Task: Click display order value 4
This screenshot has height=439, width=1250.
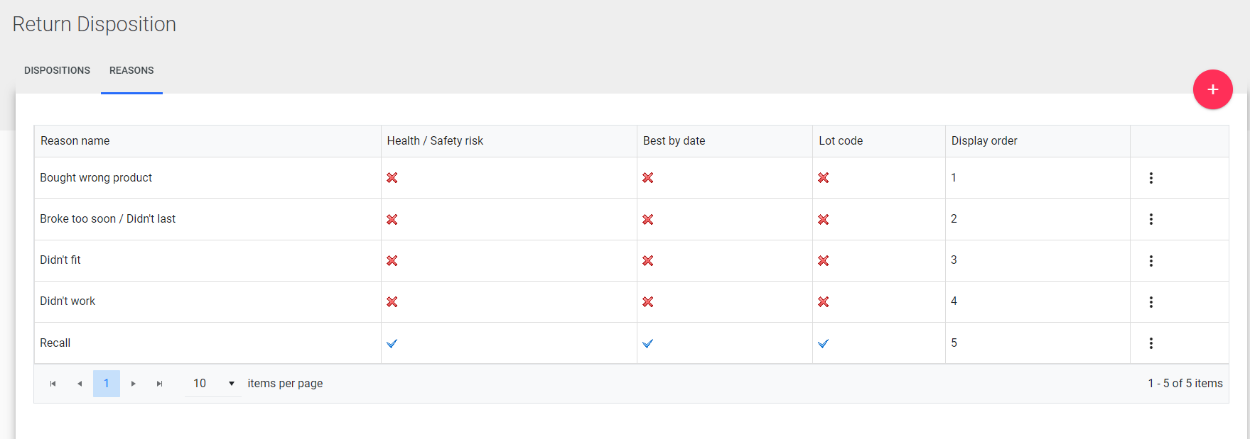Action: pos(954,301)
